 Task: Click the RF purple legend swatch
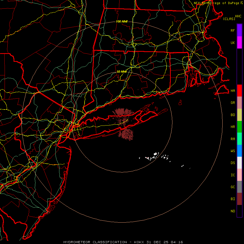point(239,30)
